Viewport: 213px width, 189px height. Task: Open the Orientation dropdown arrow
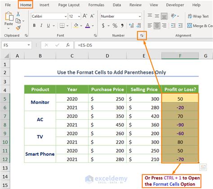click(x=178, y=16)
